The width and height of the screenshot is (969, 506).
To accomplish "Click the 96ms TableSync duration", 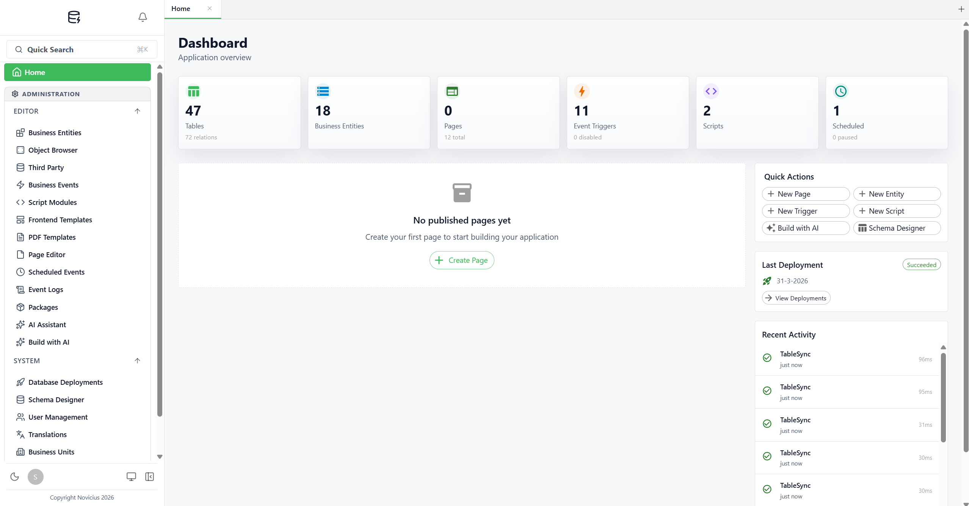I will pyautogui.click(x=925, y=359).
